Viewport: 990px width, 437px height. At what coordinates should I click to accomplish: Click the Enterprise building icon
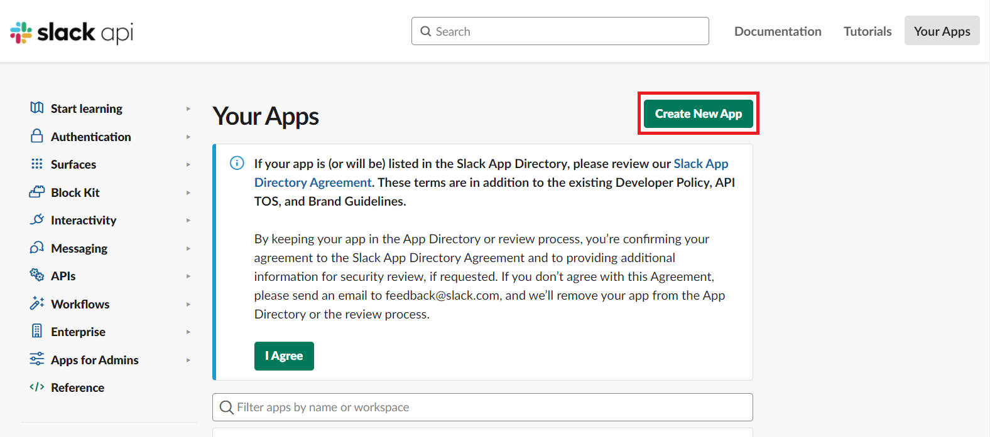(x=37, y=331)
